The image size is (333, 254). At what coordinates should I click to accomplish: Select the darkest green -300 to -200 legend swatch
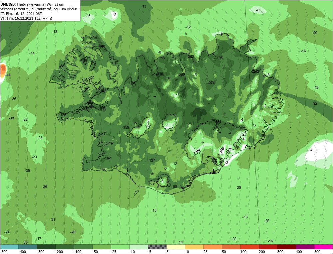click(x=46, y=247)
